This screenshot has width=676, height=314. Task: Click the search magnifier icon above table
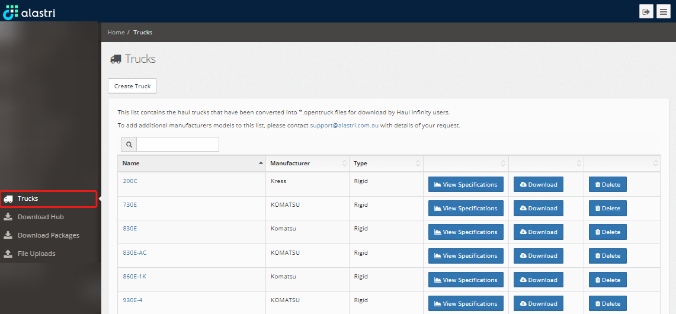[129, 145]
